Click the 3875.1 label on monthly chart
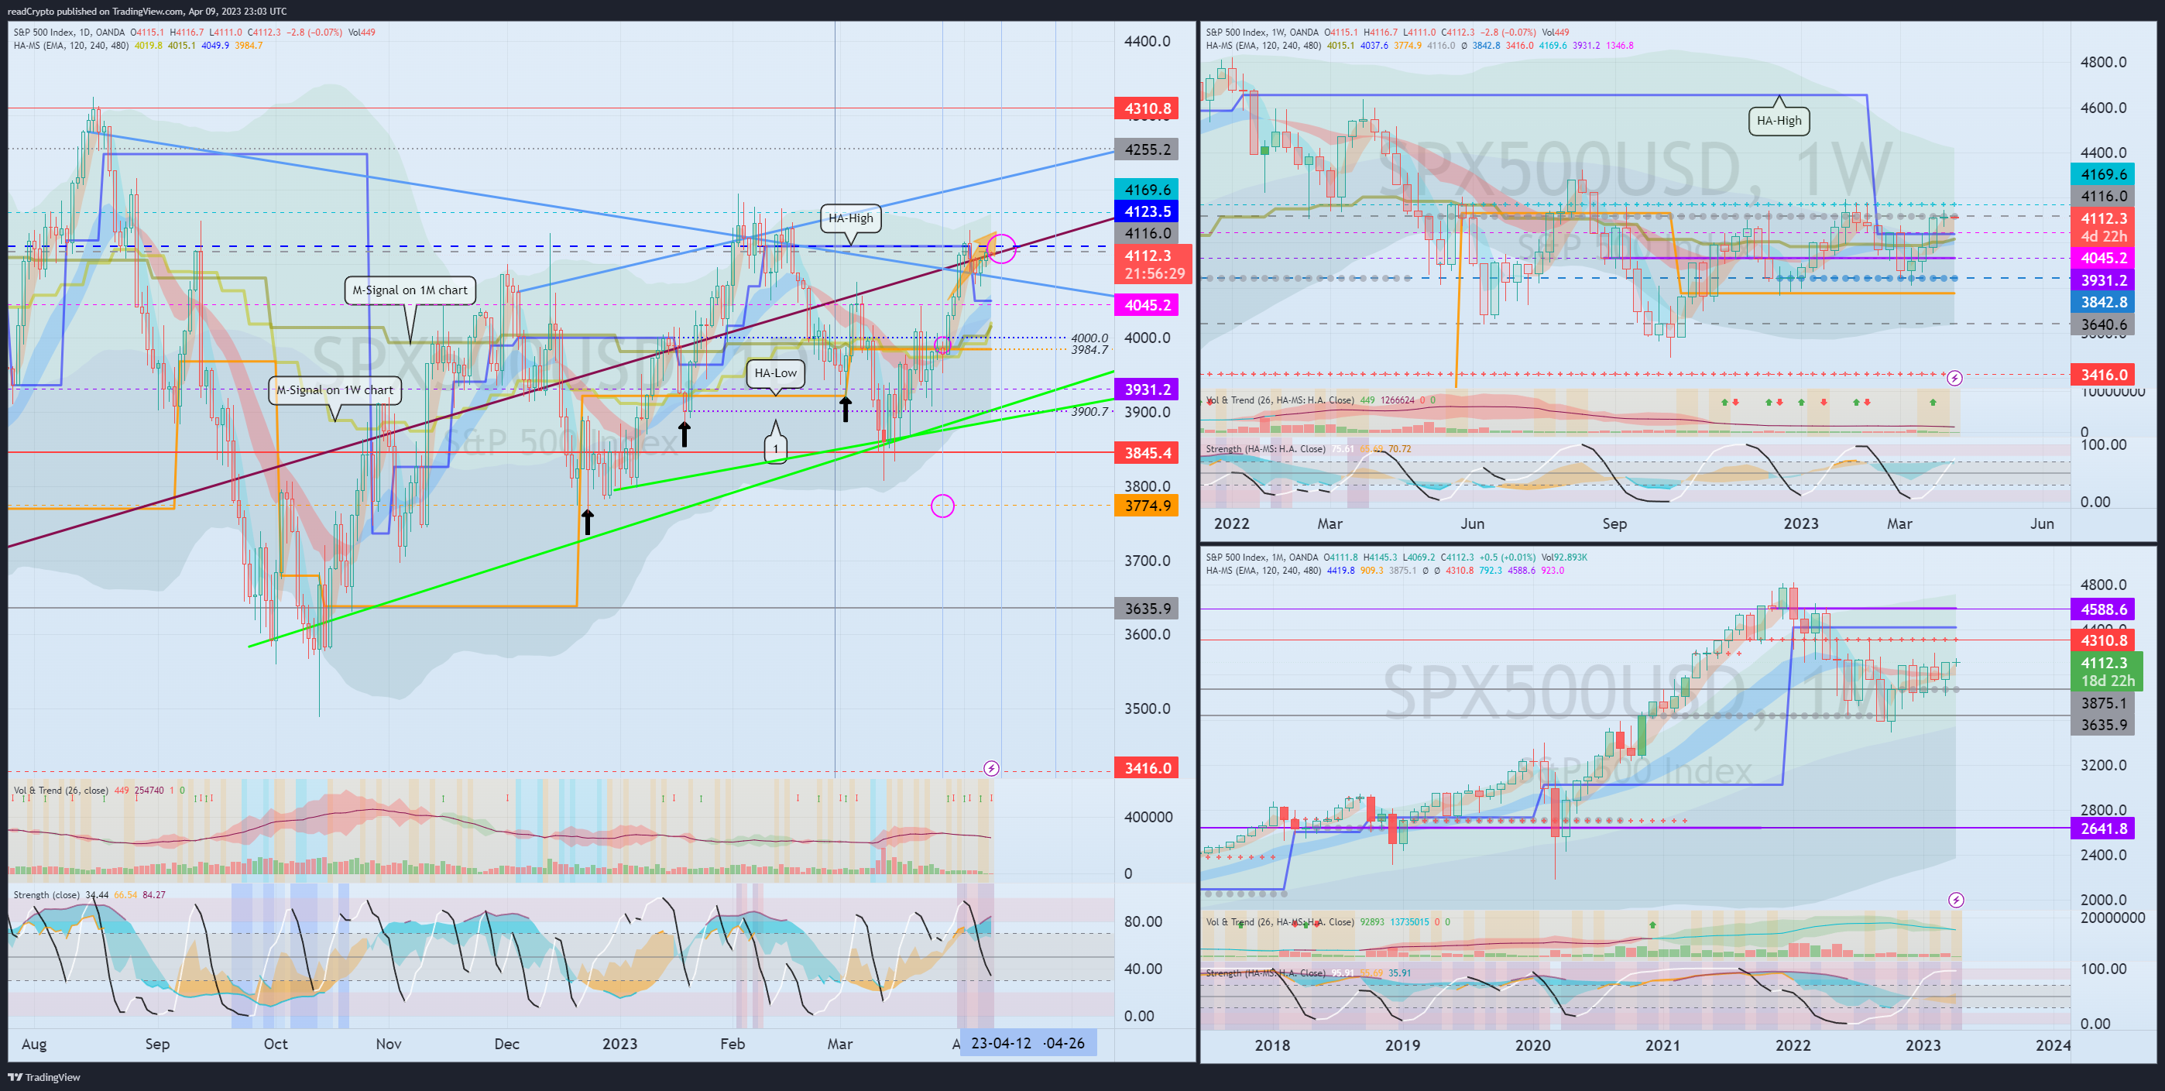Viewport: 2165px width, 1091px height. 2103,704
